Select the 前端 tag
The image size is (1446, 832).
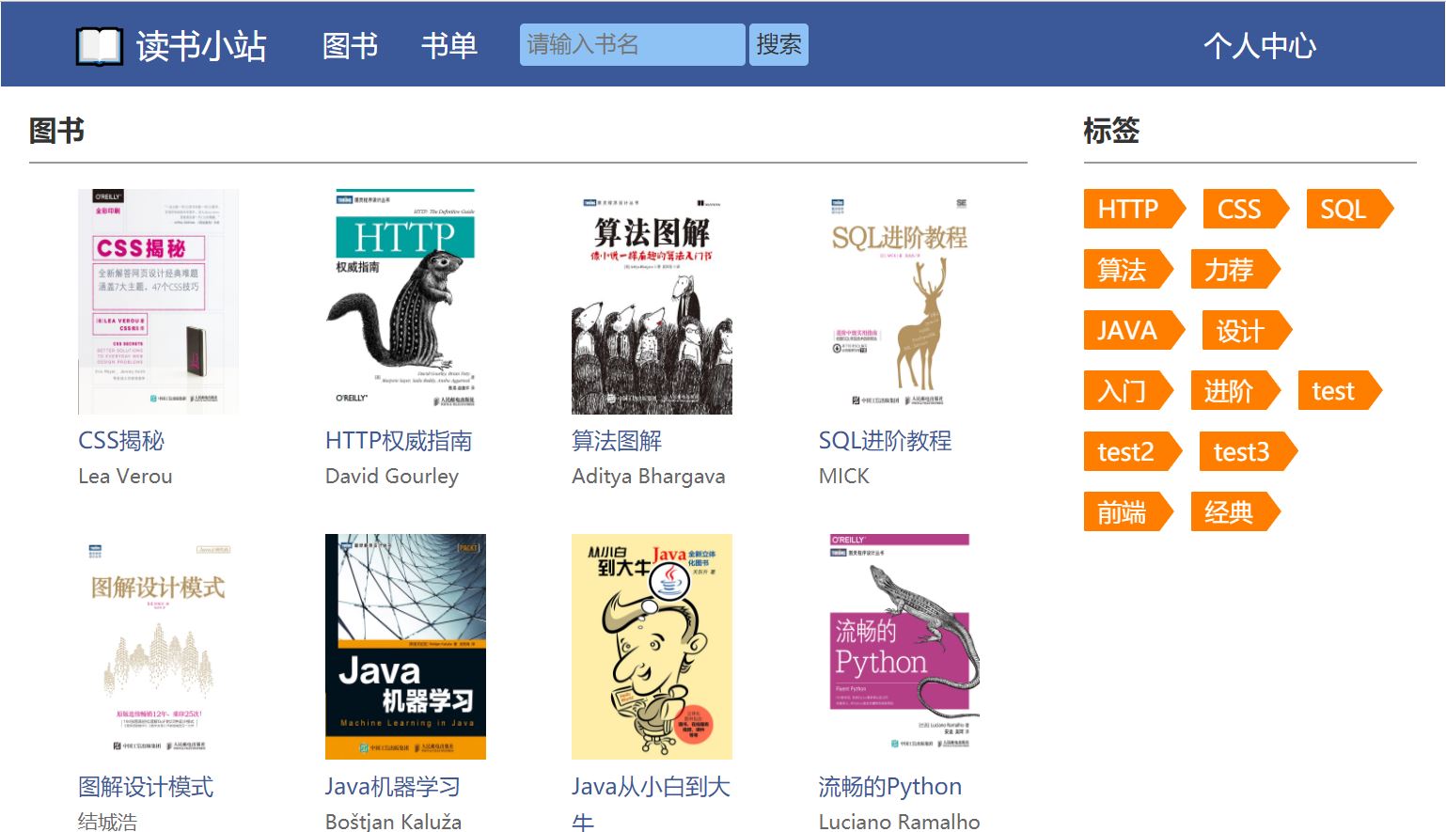[1128, 513]
